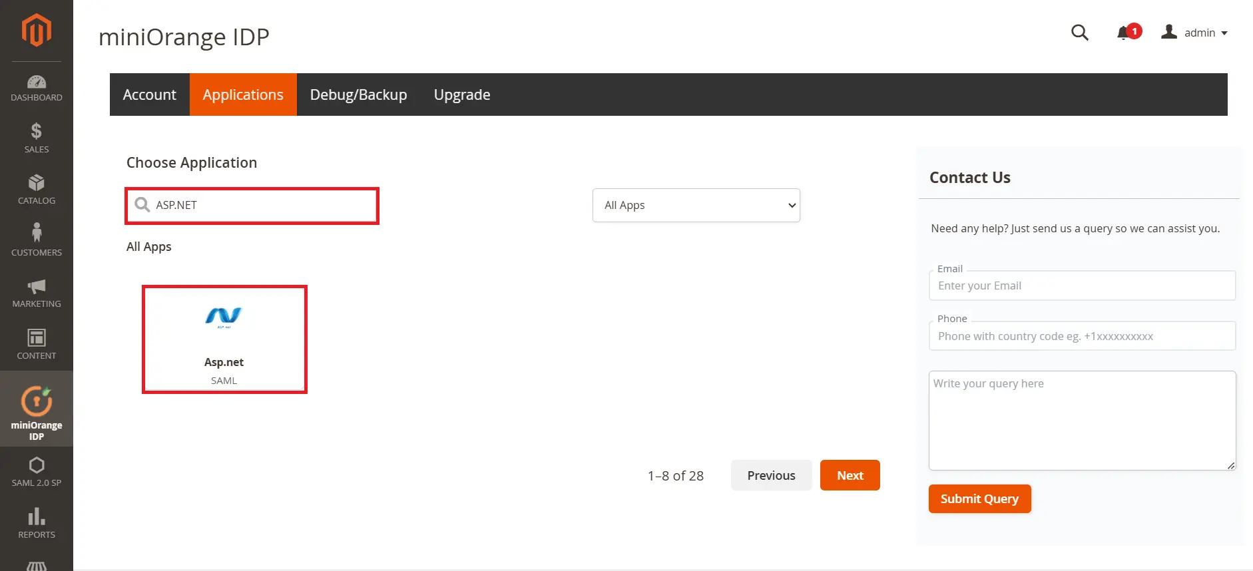The image size is (1253, 571).
Task: Click the Asp.net application logo
Action: click(224, 317)
